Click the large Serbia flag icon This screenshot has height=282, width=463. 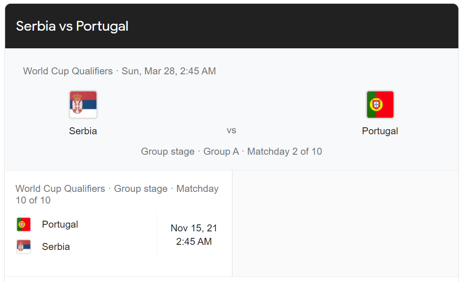[x=83, y=105]
